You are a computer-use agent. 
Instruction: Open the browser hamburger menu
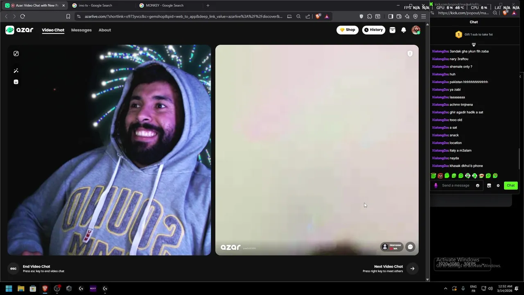tap(423, 16)
